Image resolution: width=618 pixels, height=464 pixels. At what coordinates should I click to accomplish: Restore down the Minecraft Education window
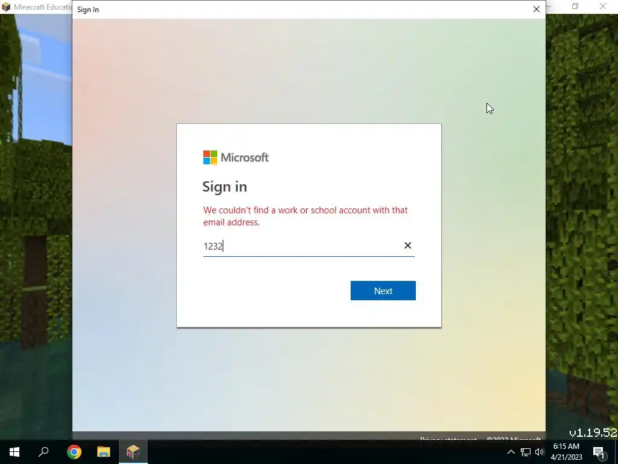575,6
